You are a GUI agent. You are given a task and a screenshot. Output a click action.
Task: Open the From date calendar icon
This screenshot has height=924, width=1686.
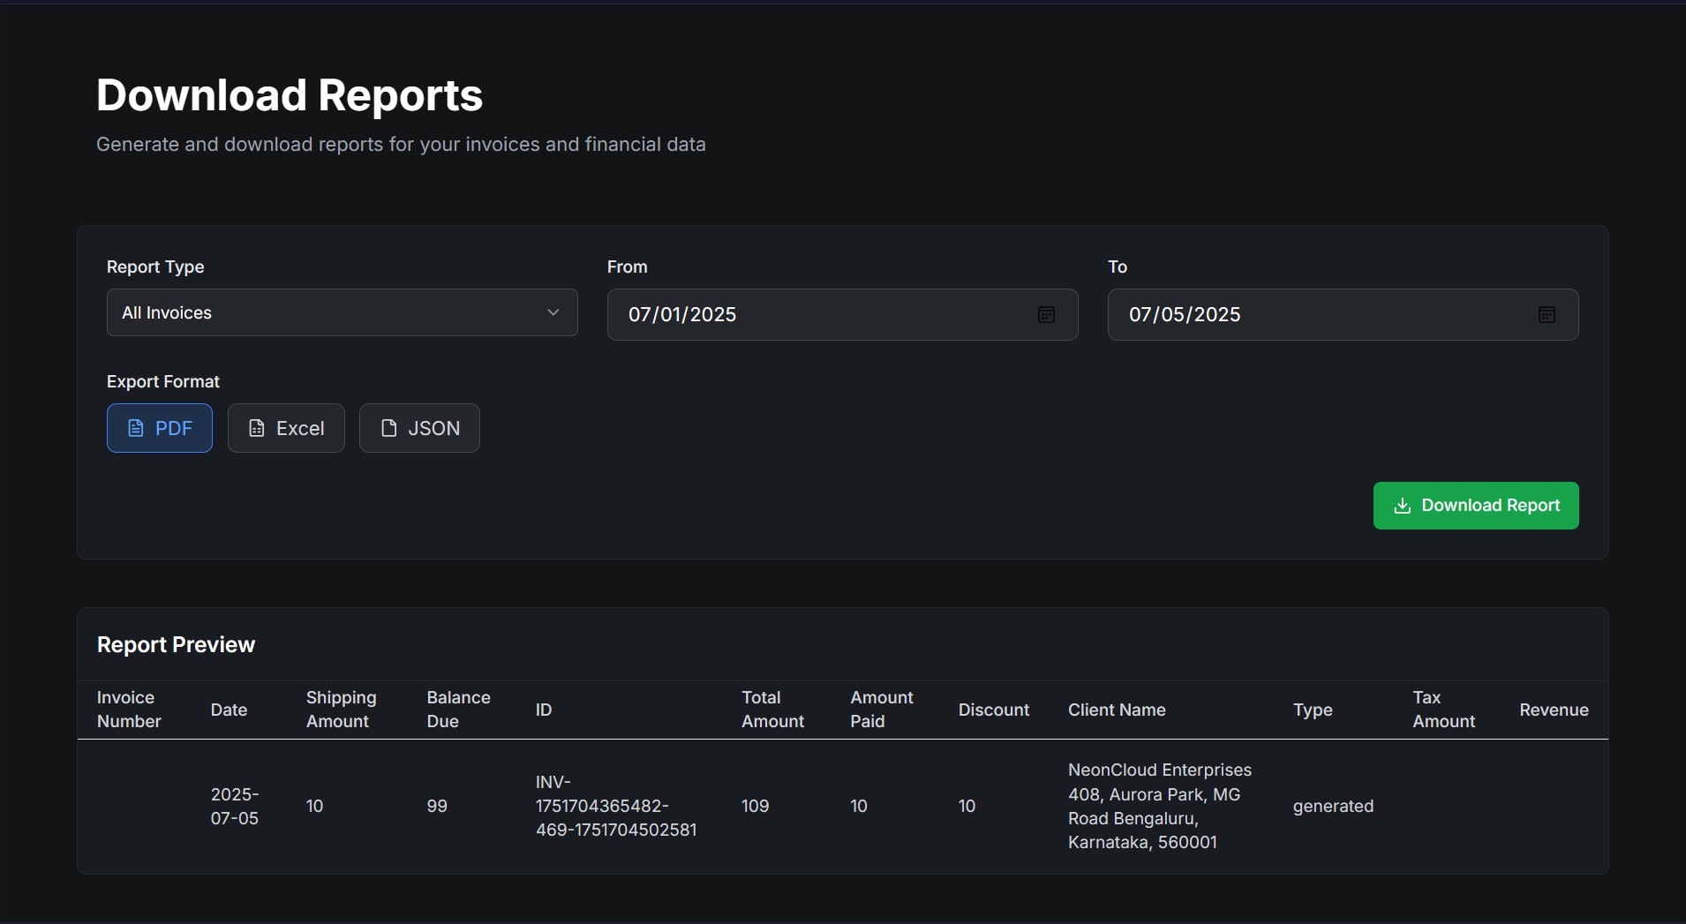pos(1047,314)
